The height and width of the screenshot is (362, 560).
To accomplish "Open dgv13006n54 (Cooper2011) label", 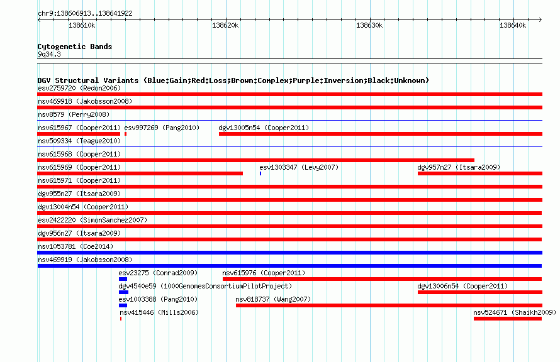I will (462, 286).
